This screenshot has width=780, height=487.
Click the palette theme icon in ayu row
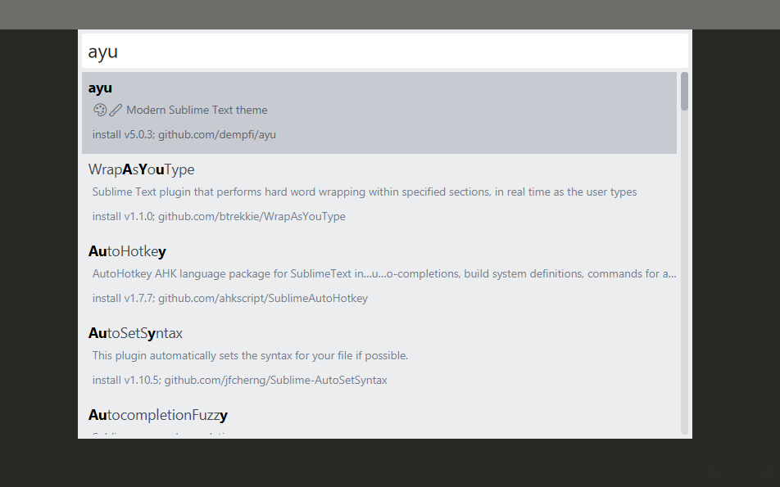click(x=100, y=110)
